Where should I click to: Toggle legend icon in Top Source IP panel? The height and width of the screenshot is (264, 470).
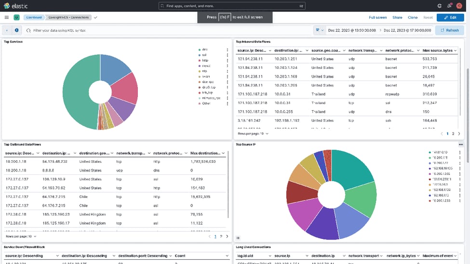coord(238,238)
